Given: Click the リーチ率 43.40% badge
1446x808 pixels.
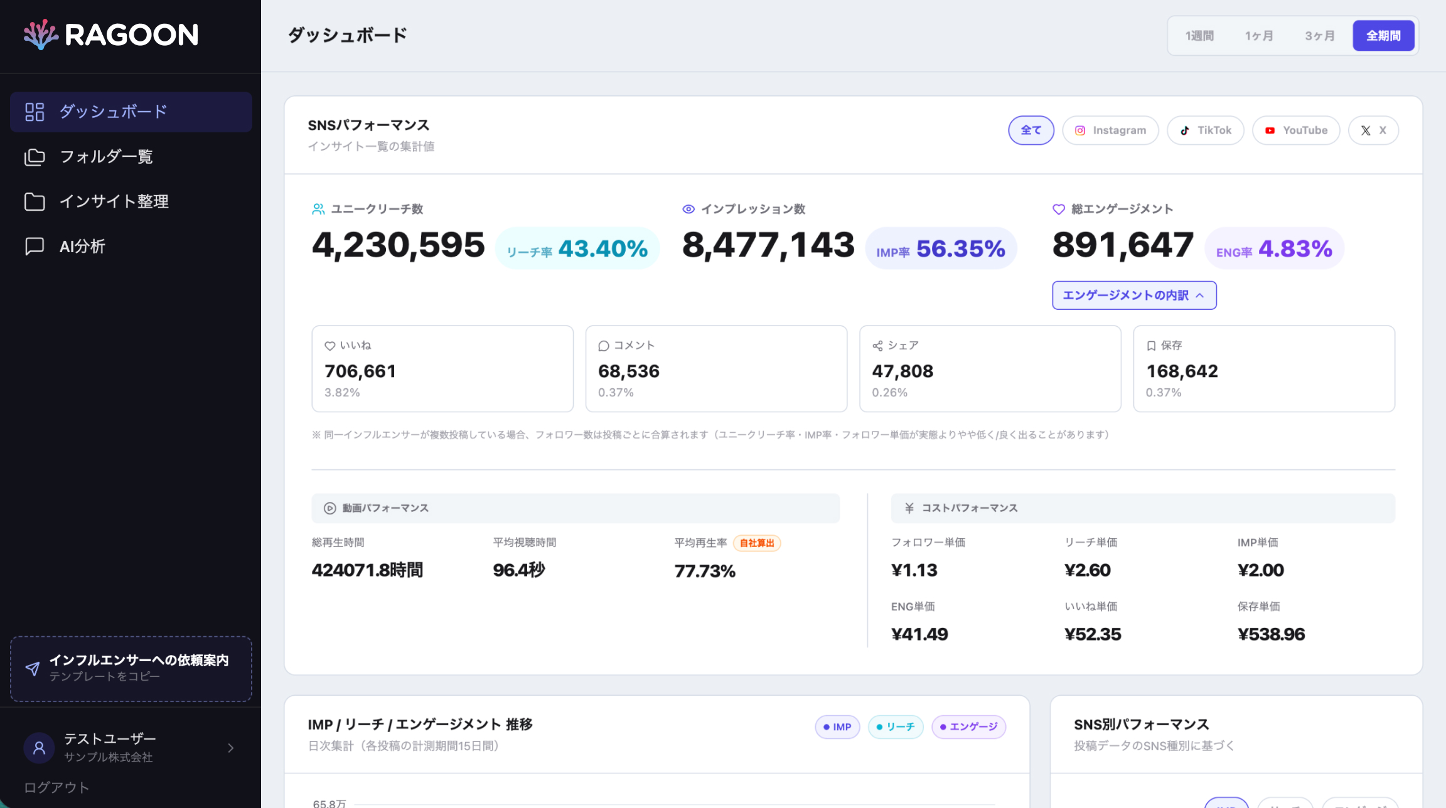Looking at the screenshot, I should click(x=577, y=248).
